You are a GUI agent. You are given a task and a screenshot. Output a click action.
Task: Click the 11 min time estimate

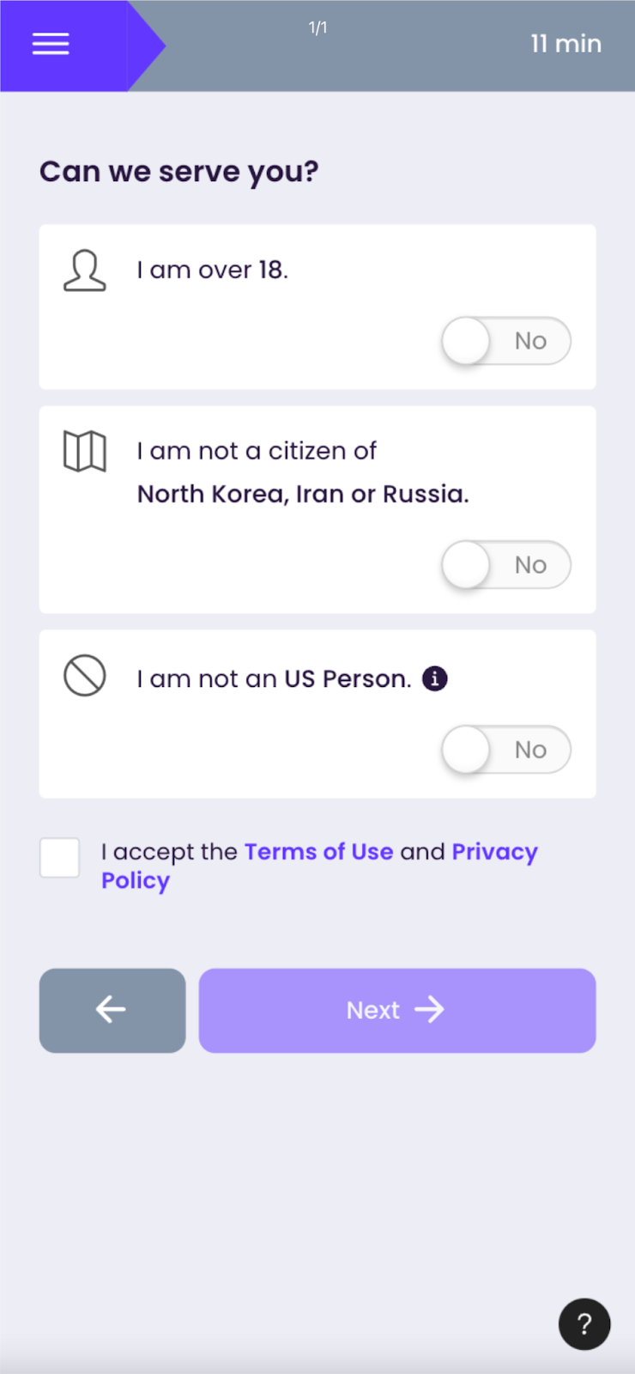[x=565, y=44]
